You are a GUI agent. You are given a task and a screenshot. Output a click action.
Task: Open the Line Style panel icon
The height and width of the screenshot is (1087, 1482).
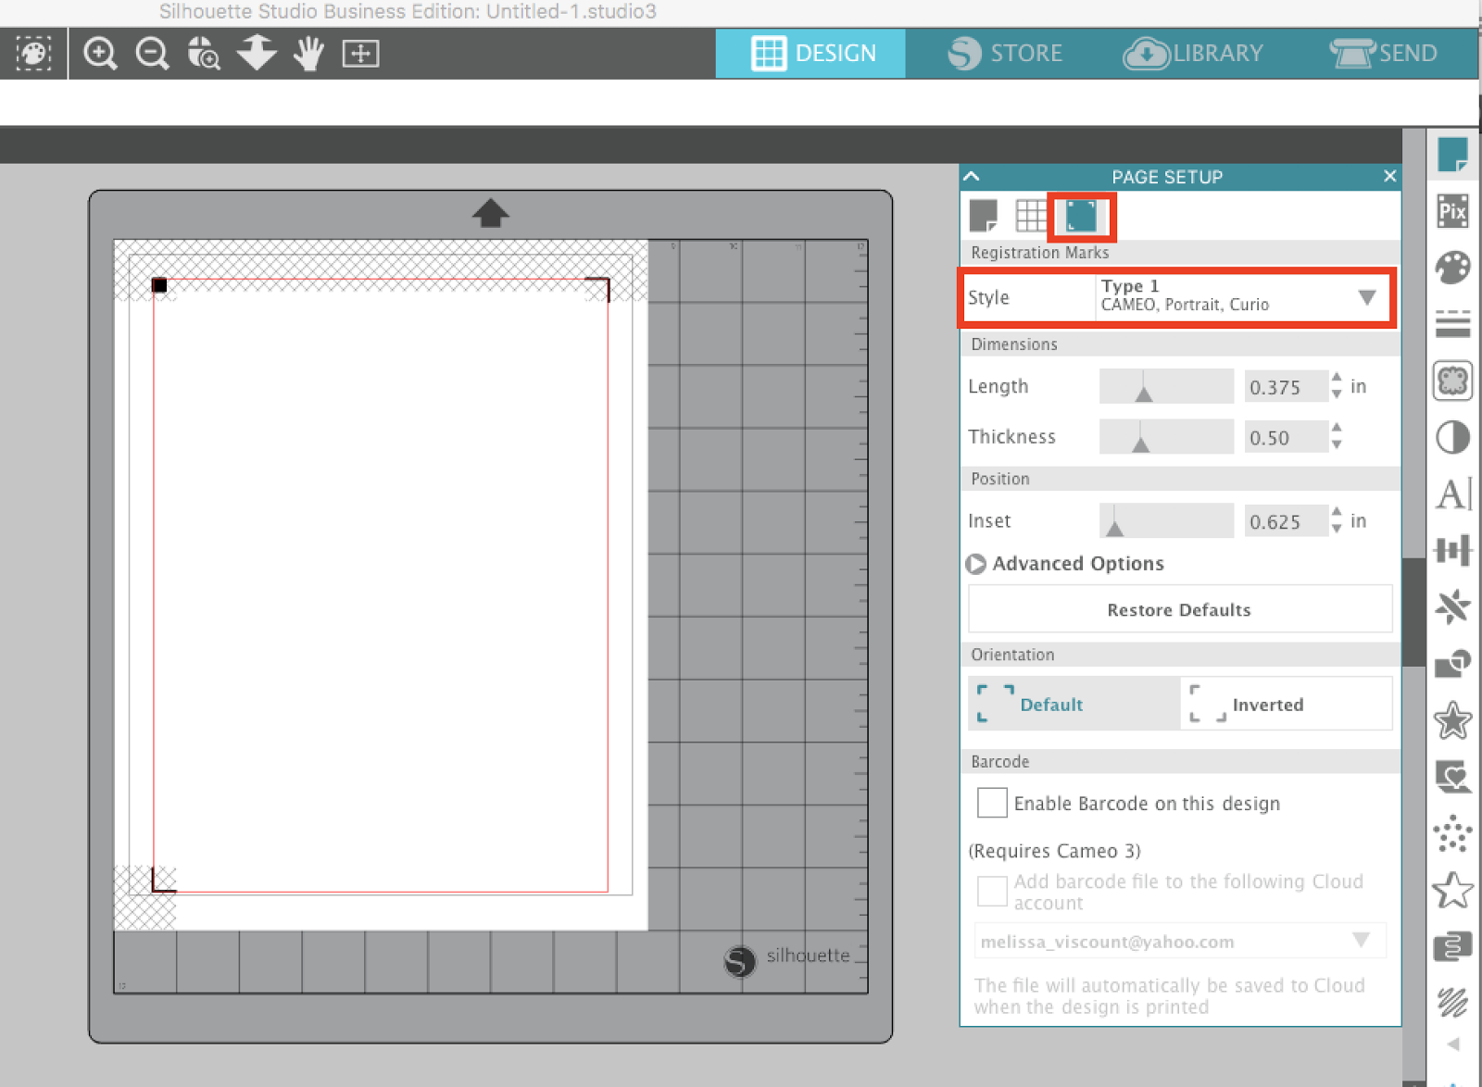click(1452, 324)
